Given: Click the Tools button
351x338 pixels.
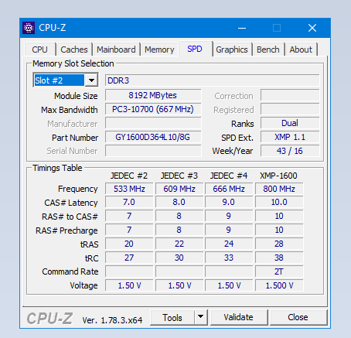Looking at the screenshot, I should point(172,317).
